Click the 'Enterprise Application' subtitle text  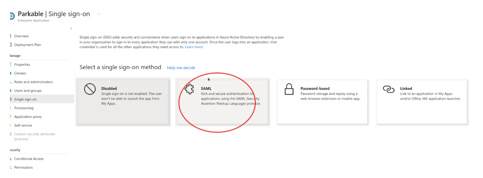point(34,20)
